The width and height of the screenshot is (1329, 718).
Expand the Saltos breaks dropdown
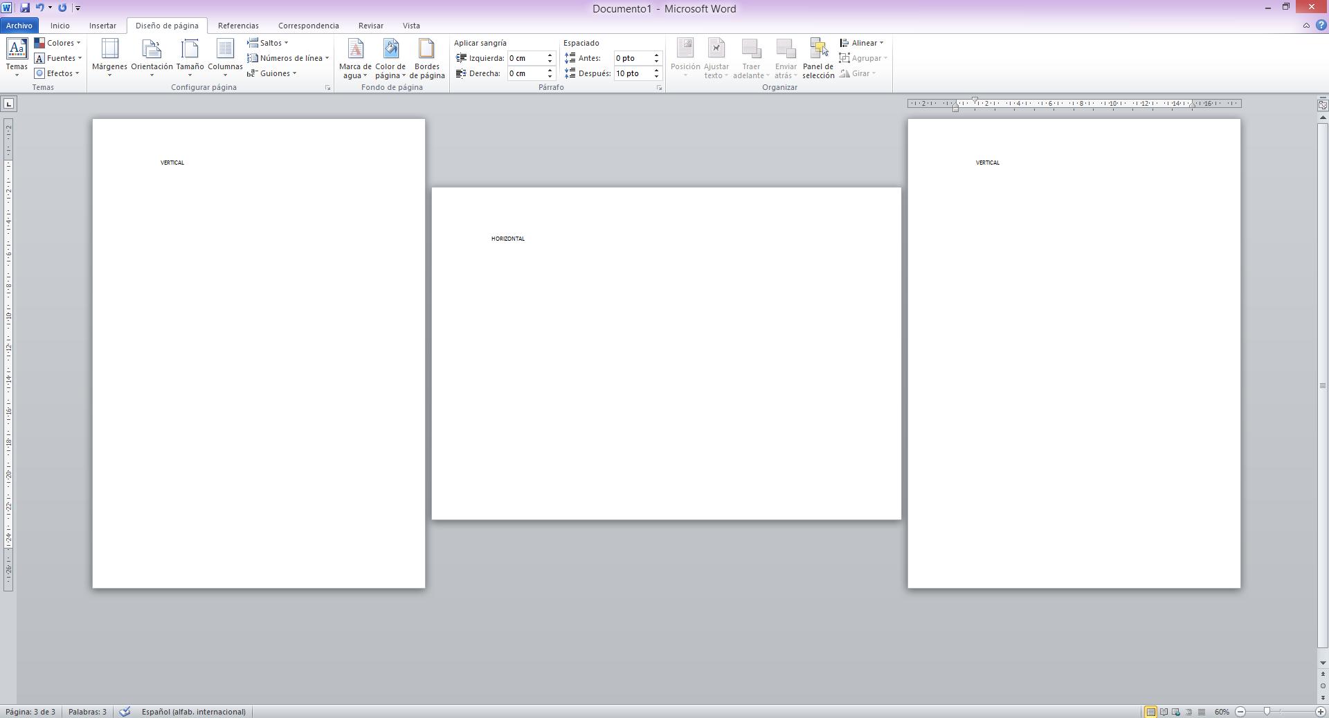click(268, 43)
